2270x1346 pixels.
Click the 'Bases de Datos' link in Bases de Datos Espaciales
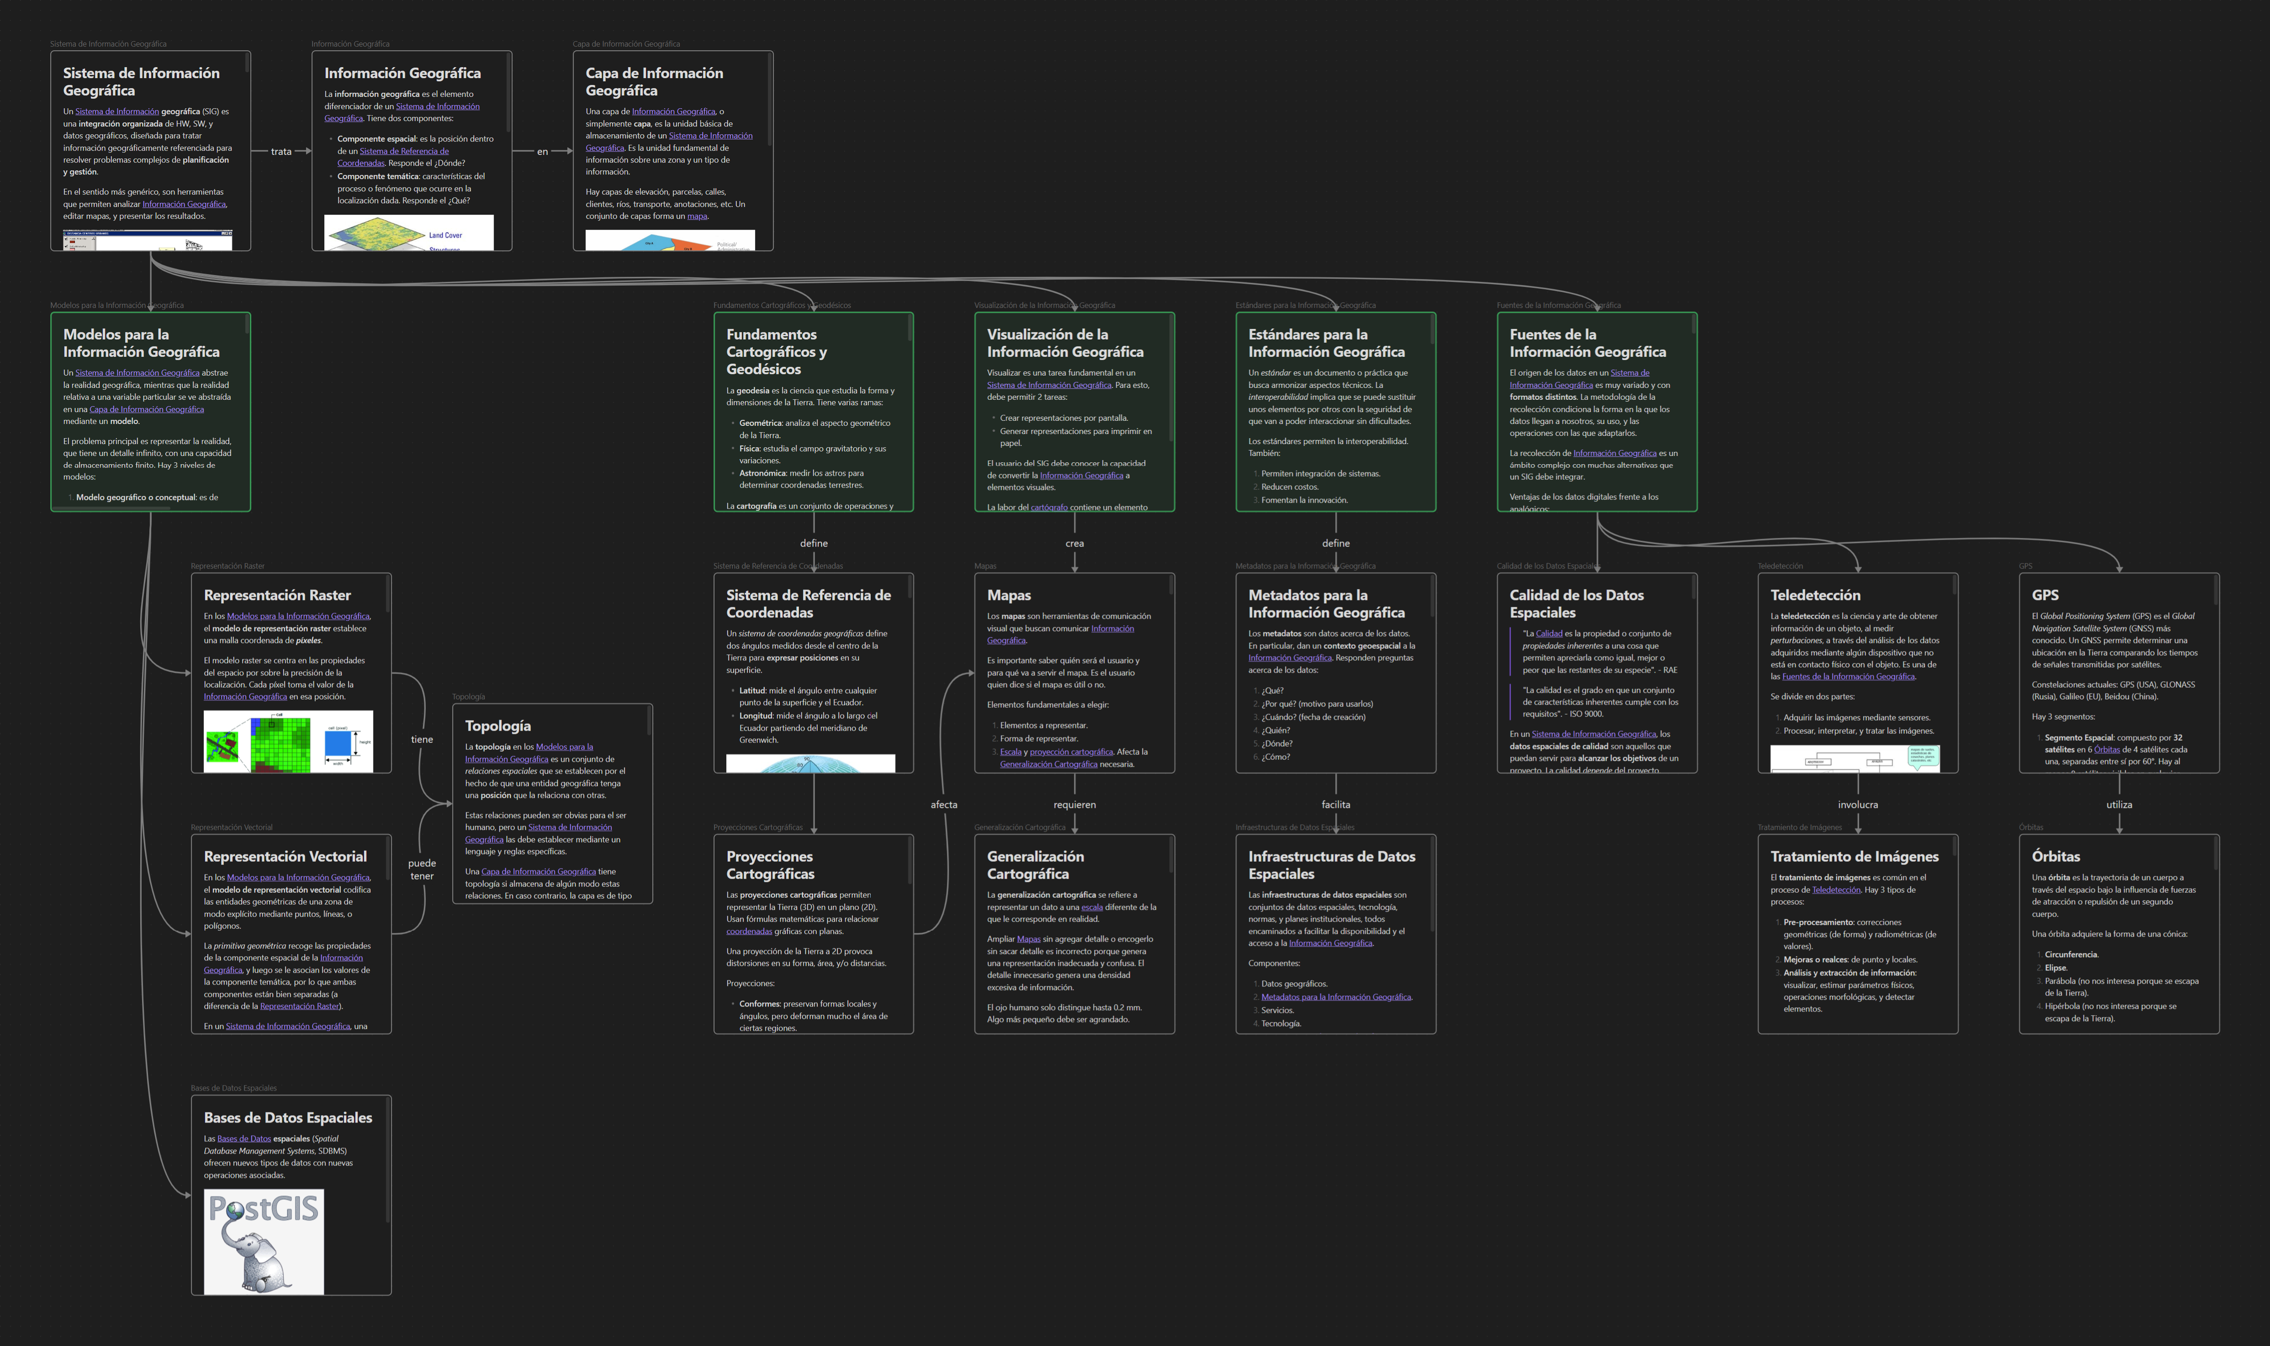(x=244, y=1139)
